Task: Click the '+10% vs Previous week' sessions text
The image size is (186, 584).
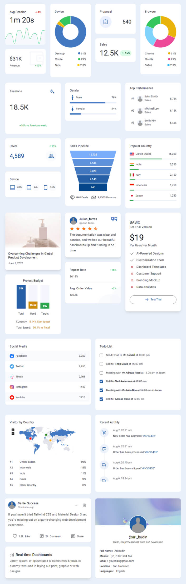Action: (x=33, y=125)
